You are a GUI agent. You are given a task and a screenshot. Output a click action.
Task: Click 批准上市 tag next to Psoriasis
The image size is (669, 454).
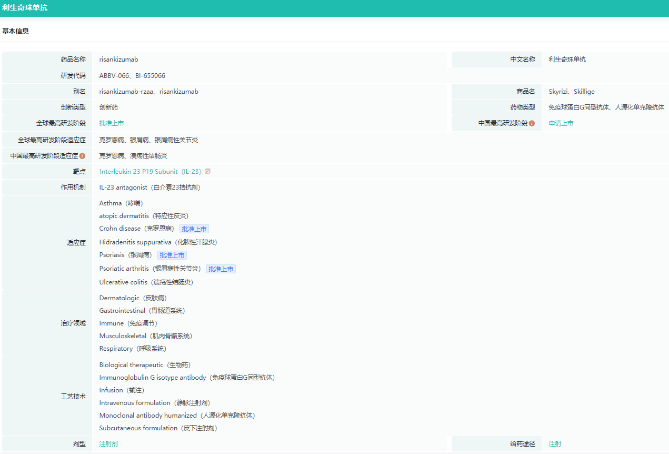coord(172,255)
